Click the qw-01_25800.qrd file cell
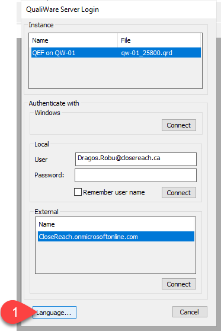 146,53
